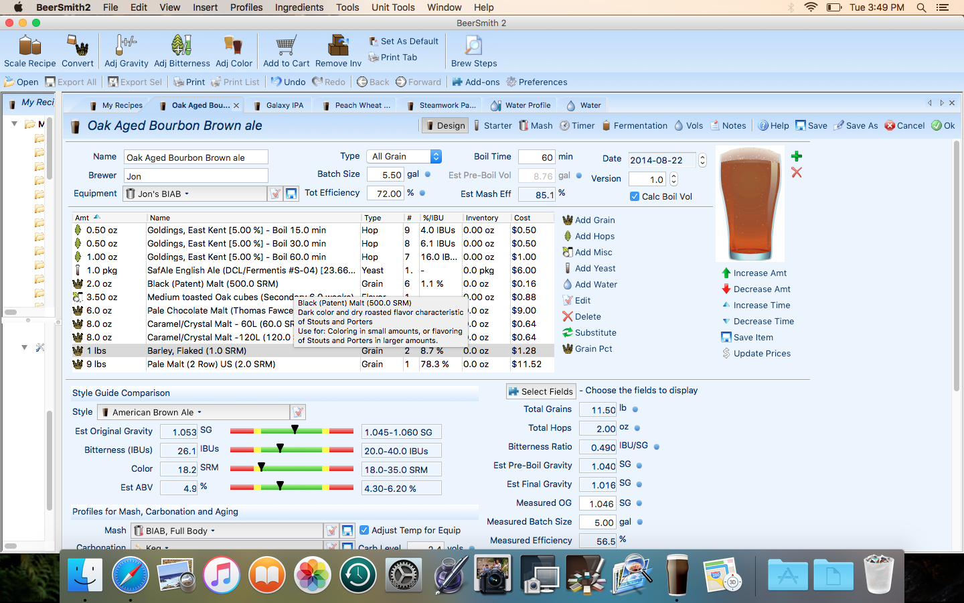This screenshot has height=603, width=964.
Task: Toggle Adjust Temp for Equip checkbox
Action: 364,530
